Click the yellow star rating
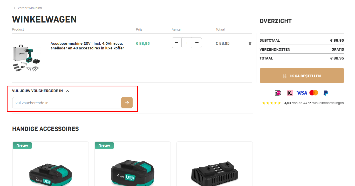 pos(271,103)
